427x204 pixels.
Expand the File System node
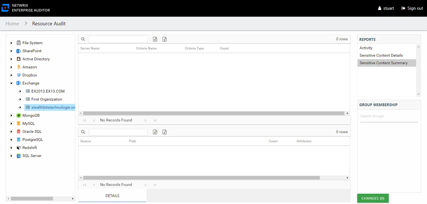tap(11, 43)
